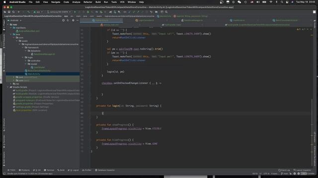Image resolution: width=318 pixels, height=178 pixels.
Task: Collapse the framework package arrow
Action: tap(23, 47)
